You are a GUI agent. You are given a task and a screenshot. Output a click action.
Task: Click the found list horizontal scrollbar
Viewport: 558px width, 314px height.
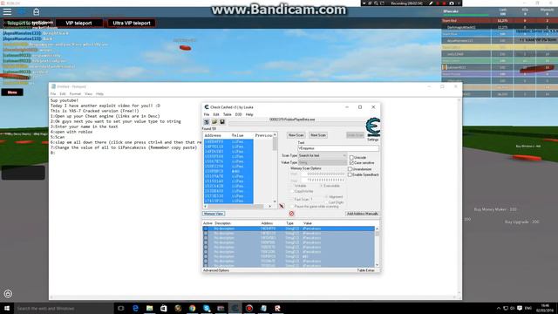click(237, 206)
